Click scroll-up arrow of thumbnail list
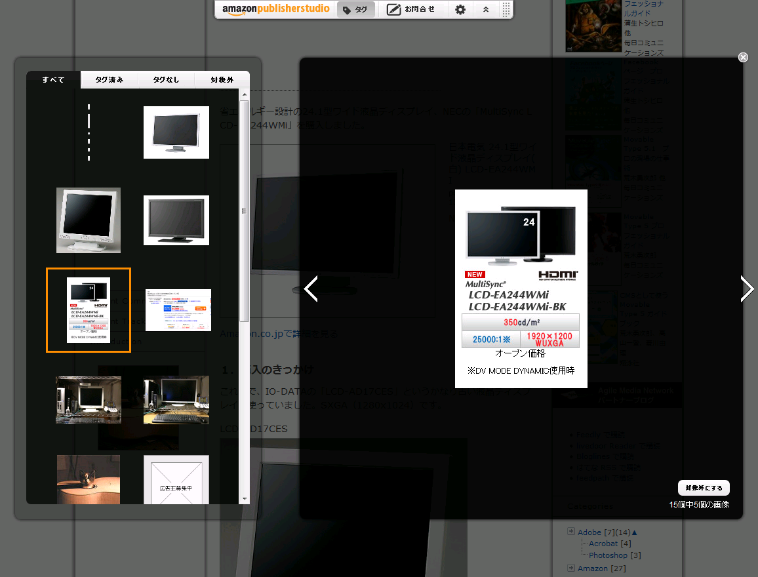 (x=245, y=94)
